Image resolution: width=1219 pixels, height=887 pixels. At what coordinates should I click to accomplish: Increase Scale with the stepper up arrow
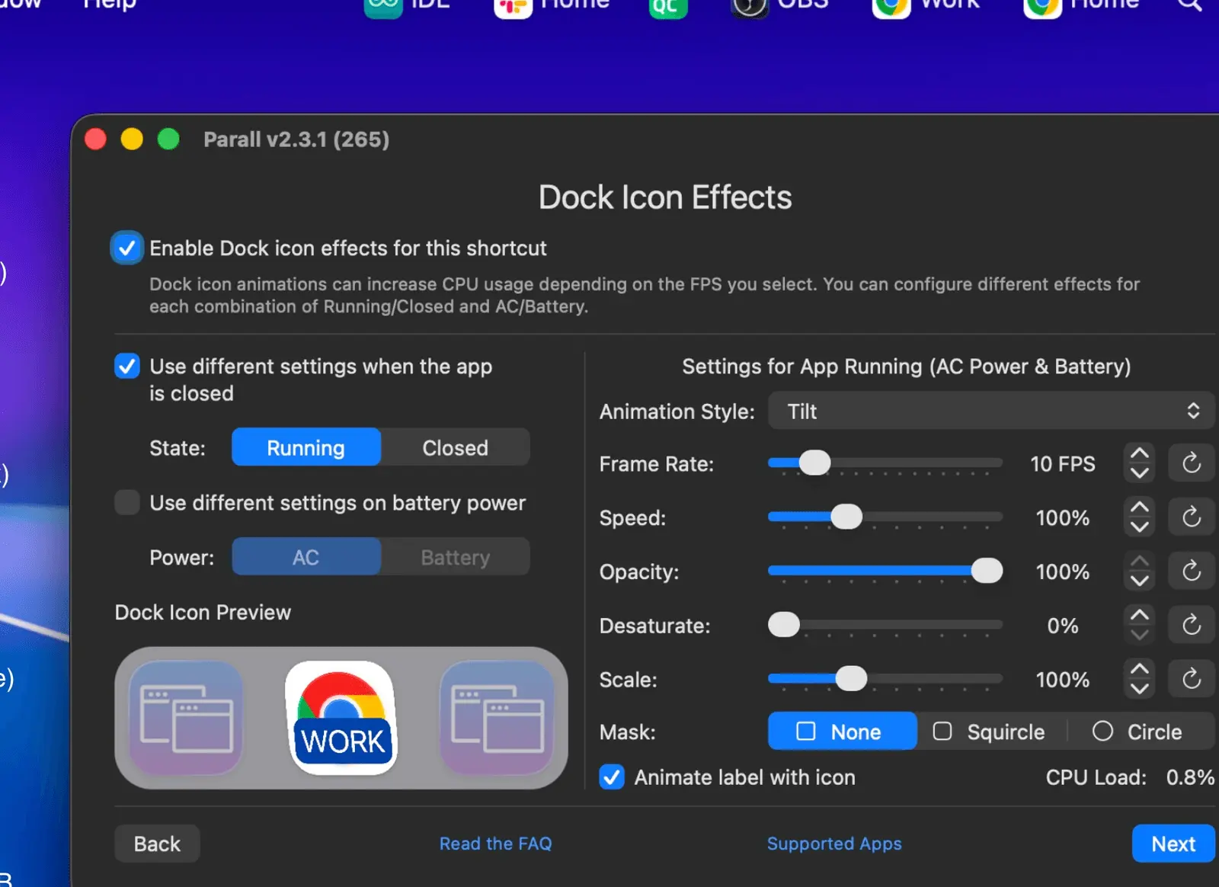[1140, 669]
